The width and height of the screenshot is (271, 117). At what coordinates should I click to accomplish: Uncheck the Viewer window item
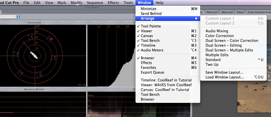[168, 31]
